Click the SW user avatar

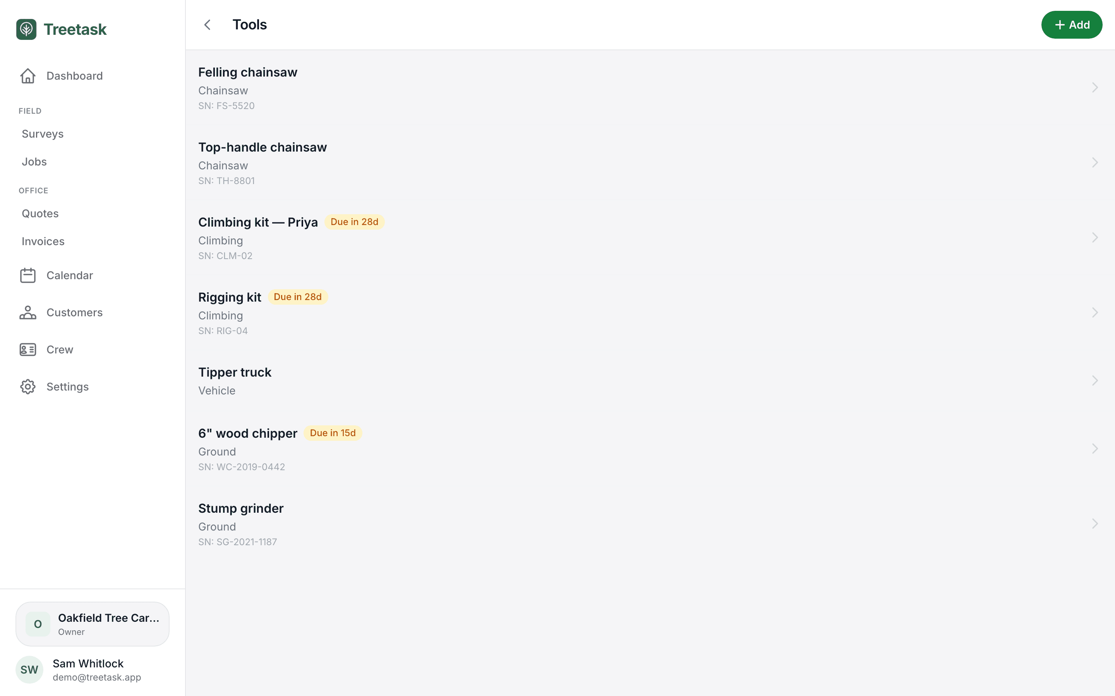tap(29, 670)
